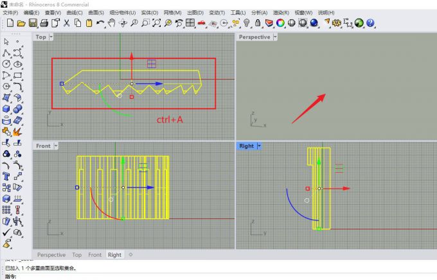This screenshot has width=437, height=280.
Task: Open Options with the gear icon
Action: 337,23
